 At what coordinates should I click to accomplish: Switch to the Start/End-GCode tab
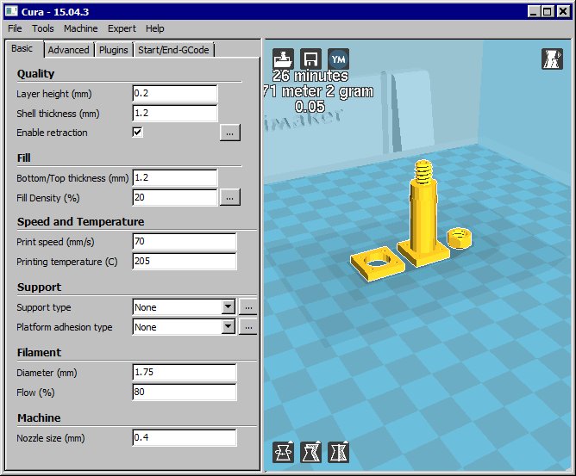173,50
